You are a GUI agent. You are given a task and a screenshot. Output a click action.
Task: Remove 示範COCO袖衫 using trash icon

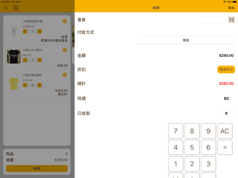pos(65,50)
